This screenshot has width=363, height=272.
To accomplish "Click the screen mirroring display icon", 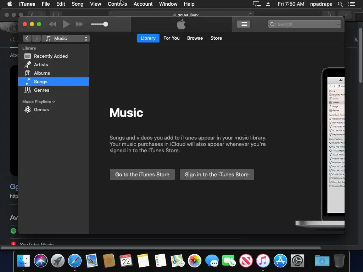I will [x=257, y=4].
